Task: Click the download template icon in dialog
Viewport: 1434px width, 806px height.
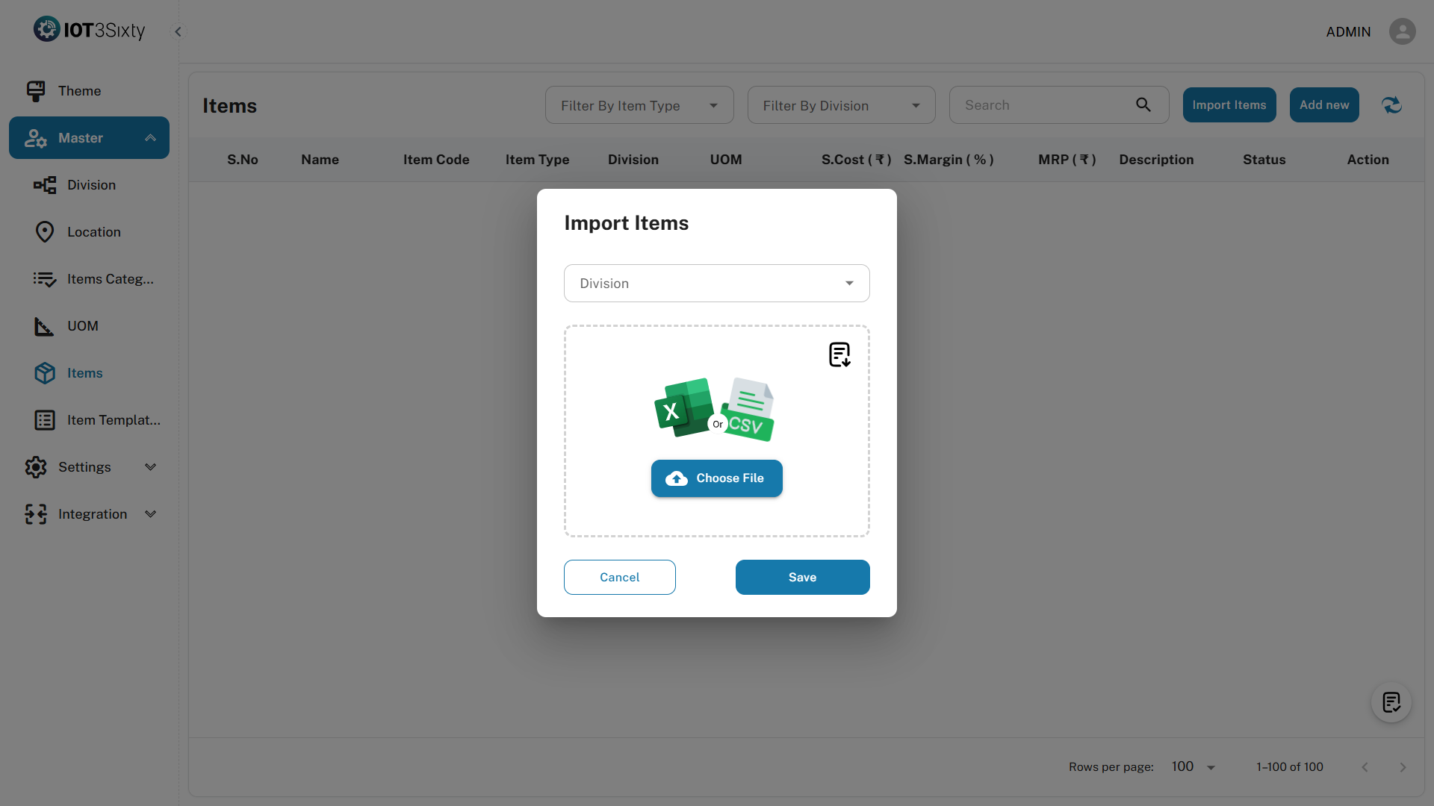Action: coord(839,354)
